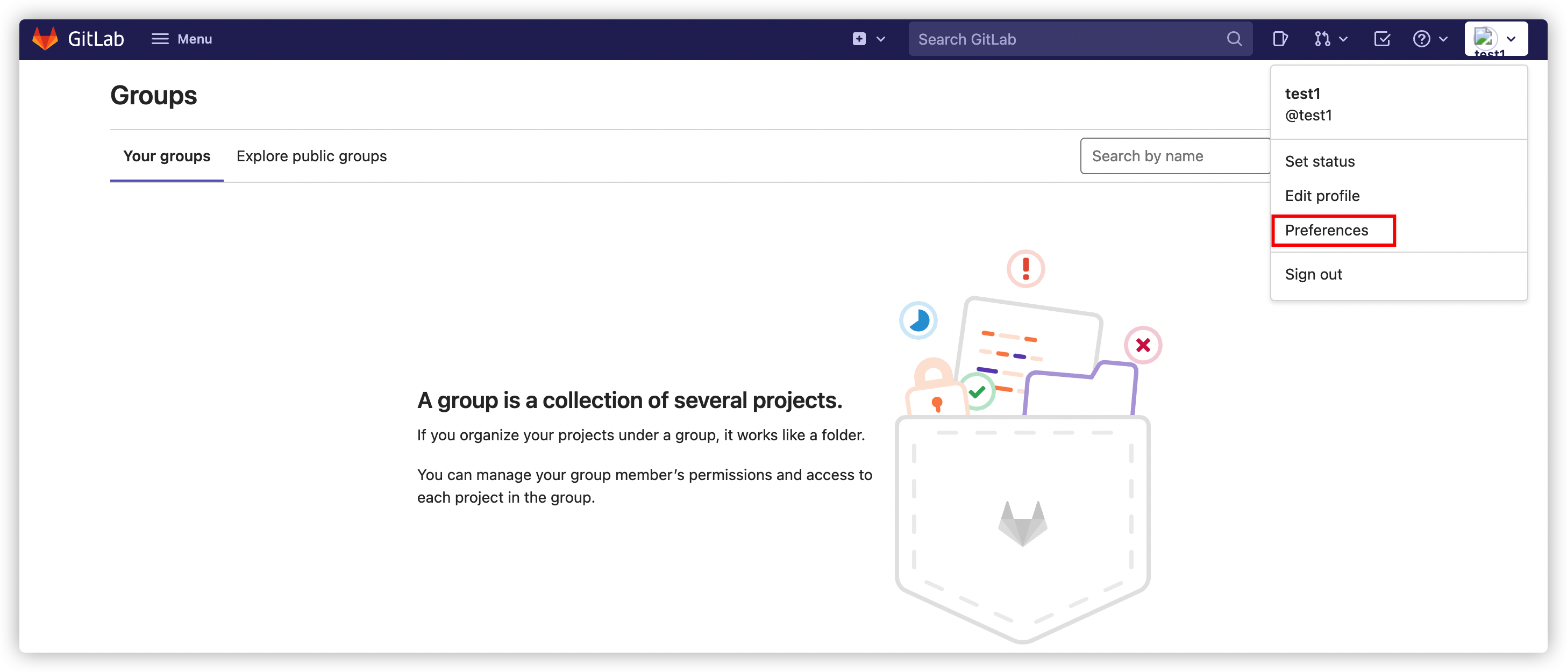This screenshot has height=672, width=1567.
Task: Click the test1 user avatar
Action: 1484,39
